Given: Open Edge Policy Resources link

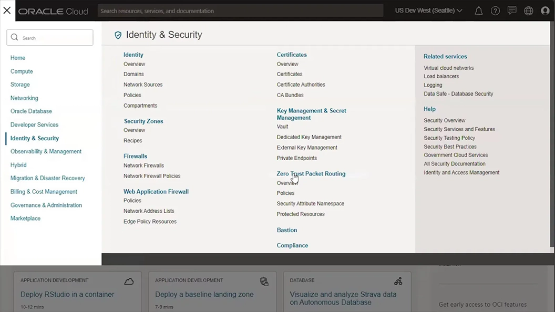Looking at the screenshot, I should (x=150, y=222).
